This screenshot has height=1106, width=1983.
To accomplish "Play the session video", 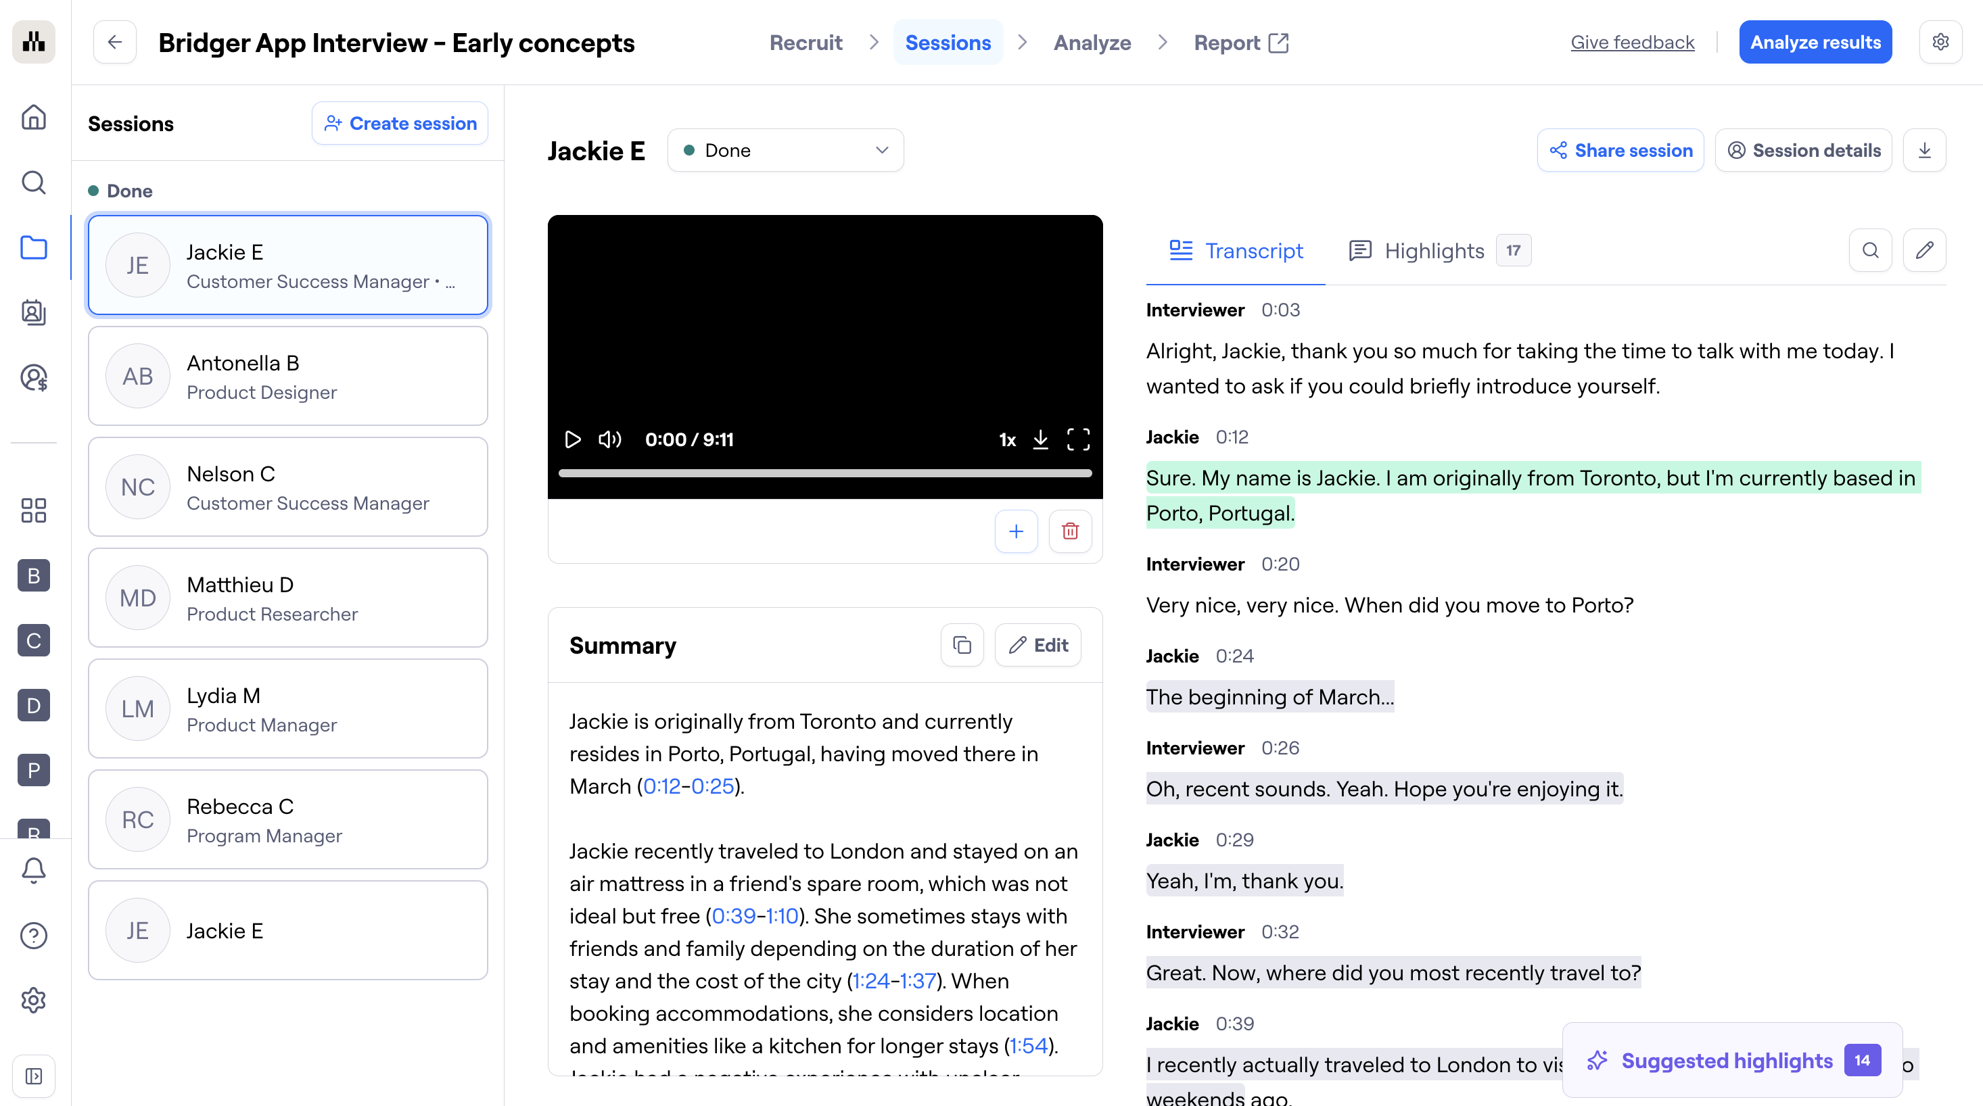I will click(x=572, y=439).
